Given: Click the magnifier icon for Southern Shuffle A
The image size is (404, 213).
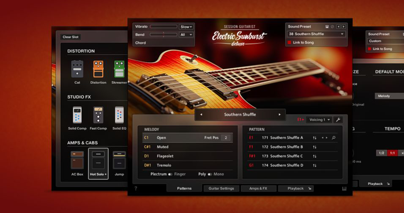Looking at the screenshot, I should click(334, 138).
